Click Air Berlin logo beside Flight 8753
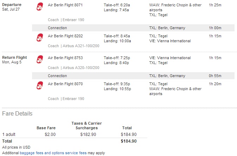The height and width of the screenshot is (156, 237). click(x=40, y=59)
